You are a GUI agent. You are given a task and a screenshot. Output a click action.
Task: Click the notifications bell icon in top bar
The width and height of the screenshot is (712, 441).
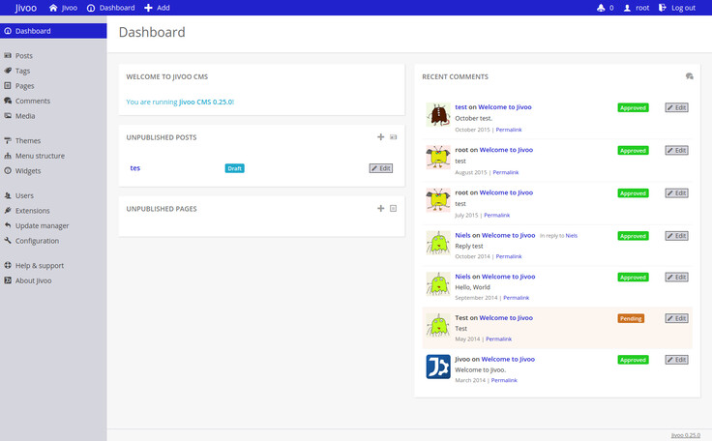[601, 8]
